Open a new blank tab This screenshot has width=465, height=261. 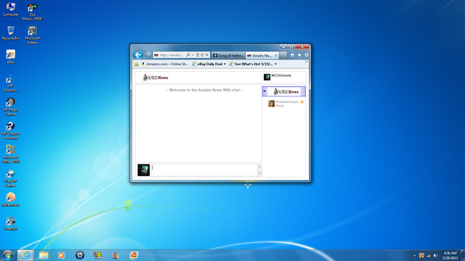pos(283,55)
